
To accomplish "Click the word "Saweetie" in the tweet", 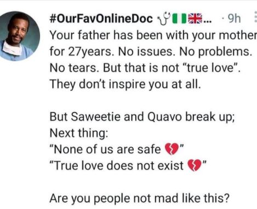I will [x=95, y=117].
